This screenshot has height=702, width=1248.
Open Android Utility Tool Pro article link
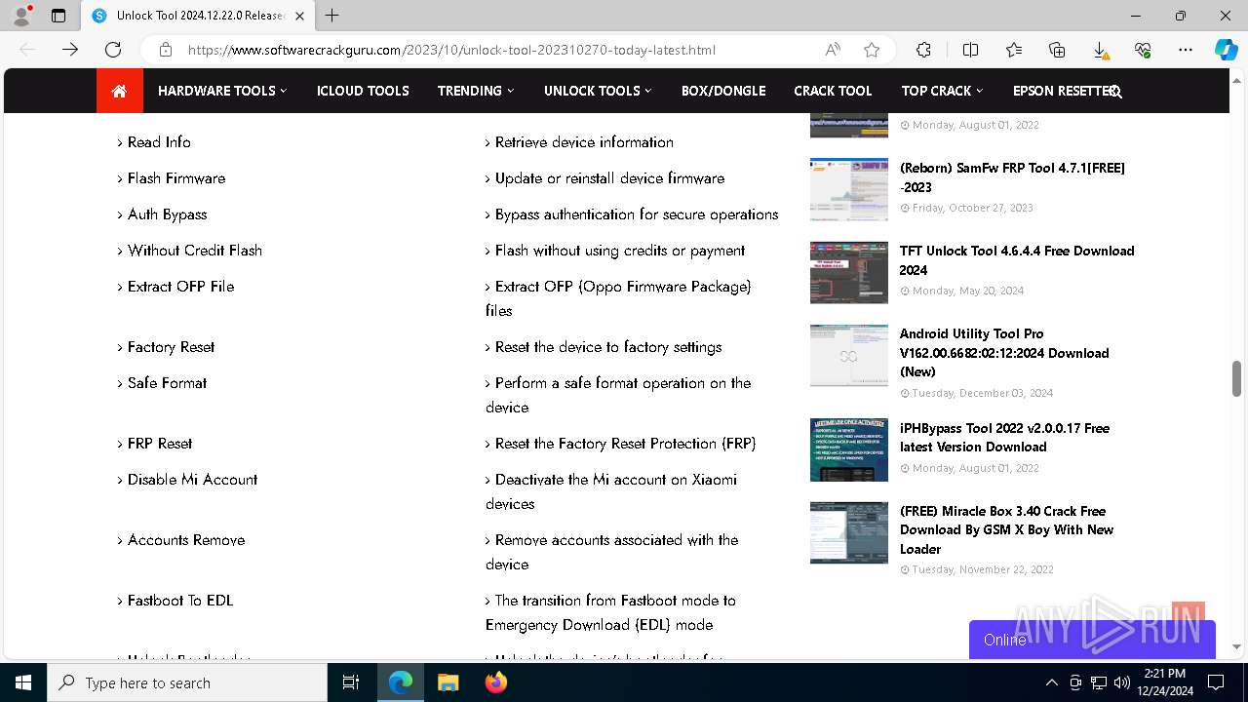1004,353
